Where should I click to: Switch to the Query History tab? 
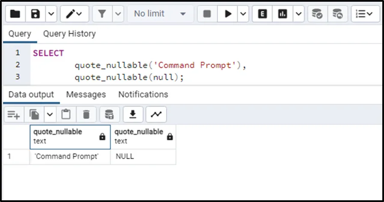[x=69, y=34]
